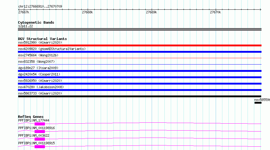The width and height of the screenshot is (270, 150).
Task: Click the dgv189n27 (Itsara2009) label
Action: click(38, 68)
